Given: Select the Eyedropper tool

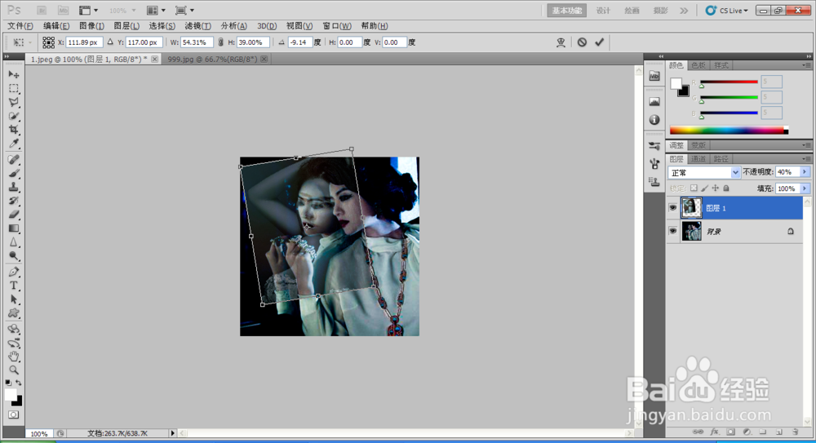Looking at the screenshot, I should click(x=14, y=144).
